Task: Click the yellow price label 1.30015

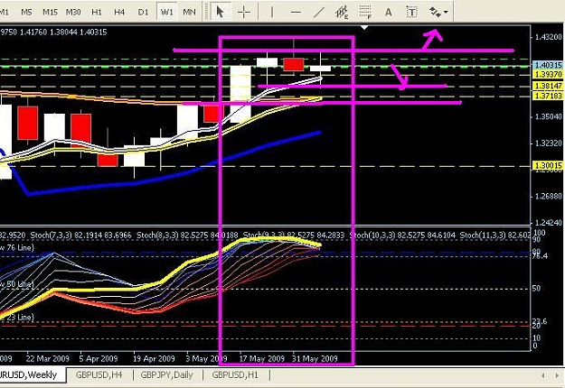Action: pos(549,165)
